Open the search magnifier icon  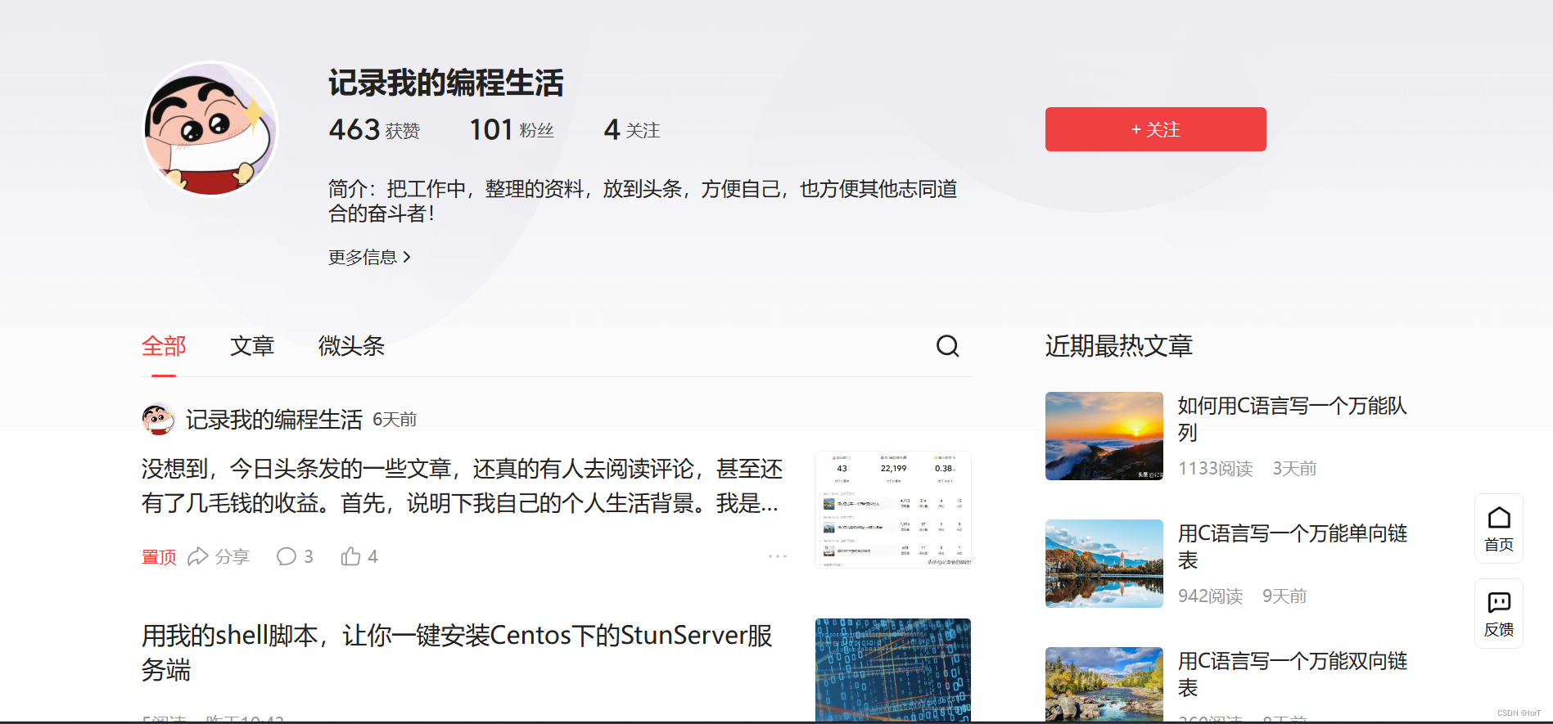point(947,346)
